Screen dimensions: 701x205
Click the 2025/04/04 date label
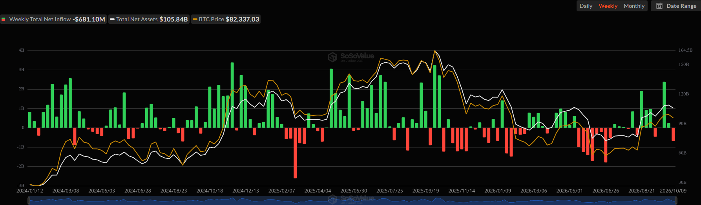(x=318, y=191)
